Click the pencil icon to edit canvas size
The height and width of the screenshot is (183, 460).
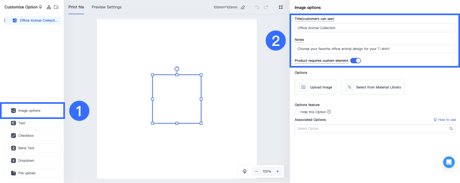(243, 7)
